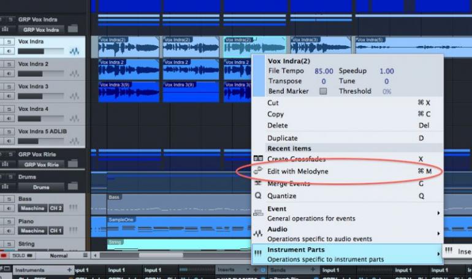Click the waveform icon on Vox Indra 3 track

[x=74, y=96]
